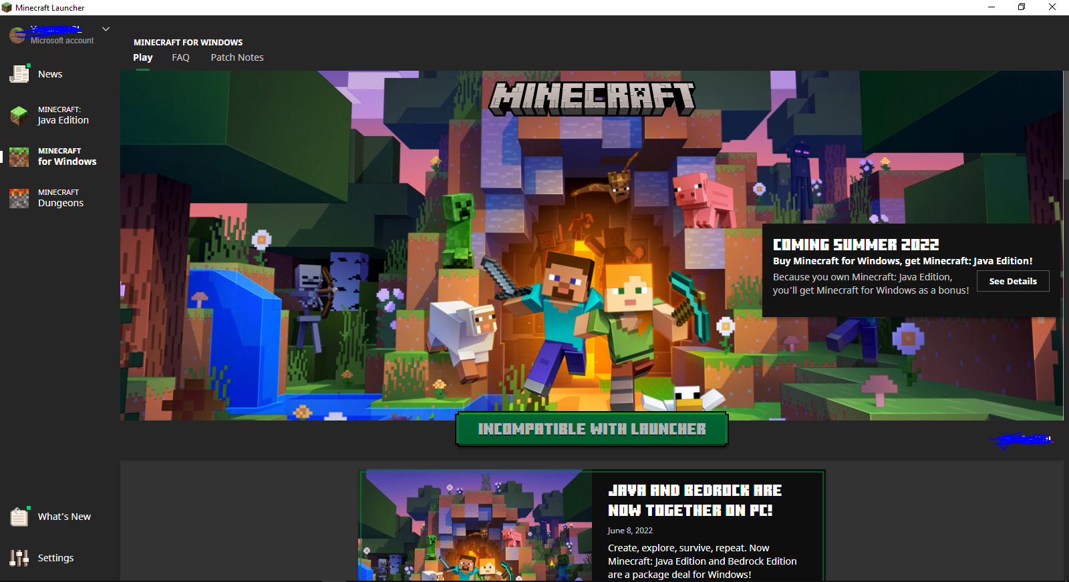1069x582 pixels.
Task: Click the Minecraft logo in the banner
Action: (x=592, y=99)
